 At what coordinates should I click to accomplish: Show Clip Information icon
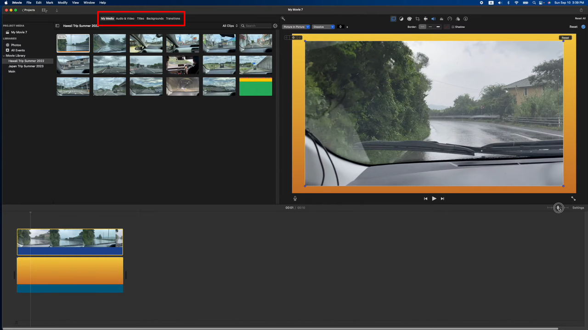(466, 19)
